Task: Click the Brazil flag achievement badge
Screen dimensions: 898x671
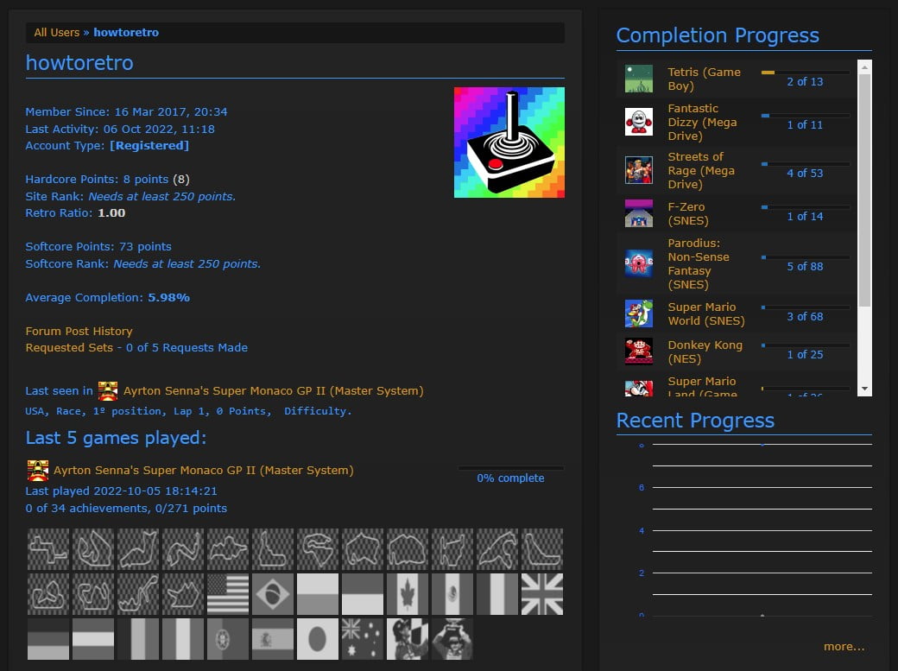Action: click(x=272, y=593)
